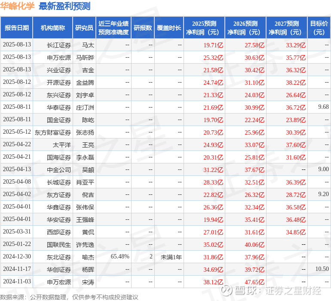331x301 pixels.
Task: Click the 31.10亿 2026 forecast value
Action: 254,83
